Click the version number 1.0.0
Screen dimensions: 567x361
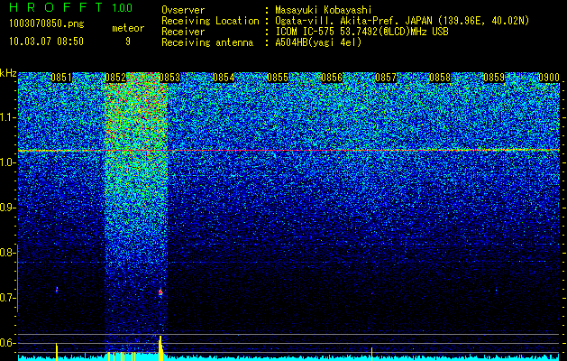click(122, 8)
